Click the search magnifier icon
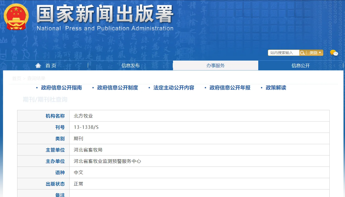 (x=302, y=53)
